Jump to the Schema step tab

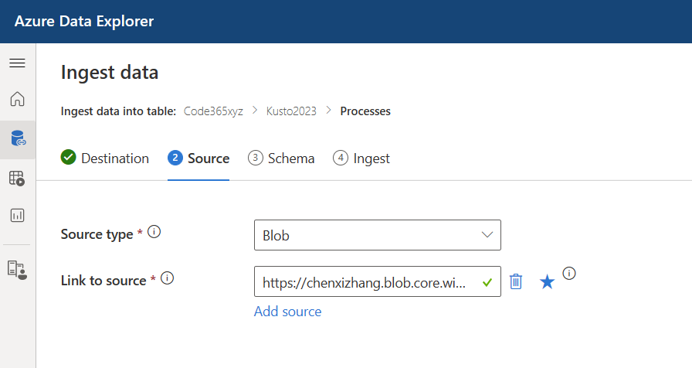click(281, 158)
